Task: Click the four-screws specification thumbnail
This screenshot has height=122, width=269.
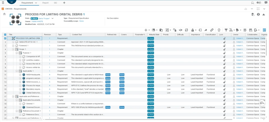Action: coord(15,20)
